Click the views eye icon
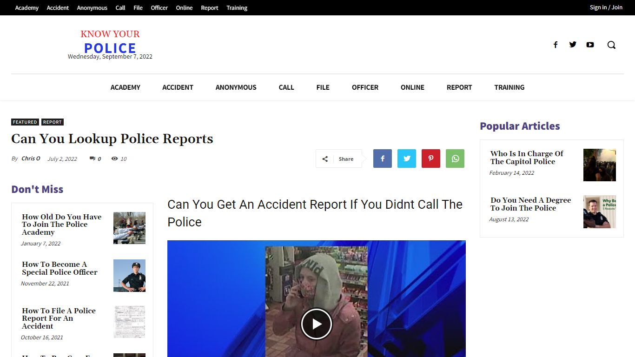 [x=114, y=159]
